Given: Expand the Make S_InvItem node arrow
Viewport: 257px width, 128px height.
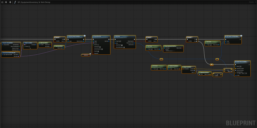Looking at the screenshot, I should coord(30,48).
